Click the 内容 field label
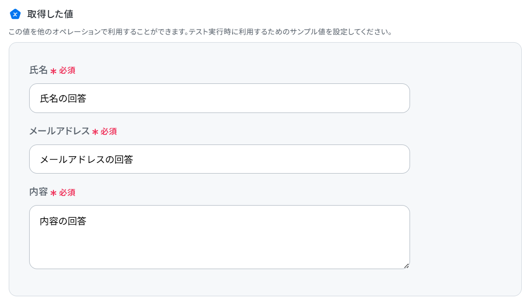This screenshot has width=531, height=305. 38,192
